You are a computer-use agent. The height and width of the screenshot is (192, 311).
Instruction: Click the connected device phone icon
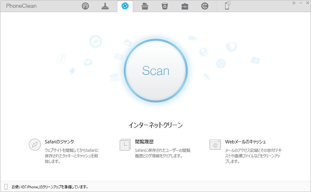coord(227,6)
